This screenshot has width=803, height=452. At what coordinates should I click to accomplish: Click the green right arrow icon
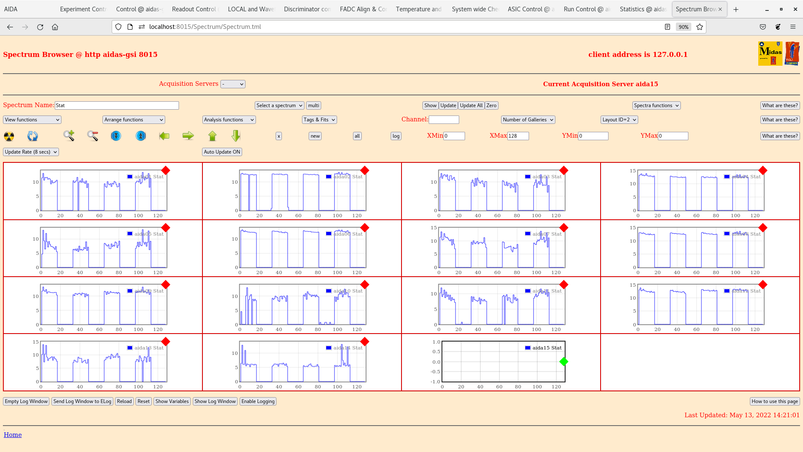(188, 136)
